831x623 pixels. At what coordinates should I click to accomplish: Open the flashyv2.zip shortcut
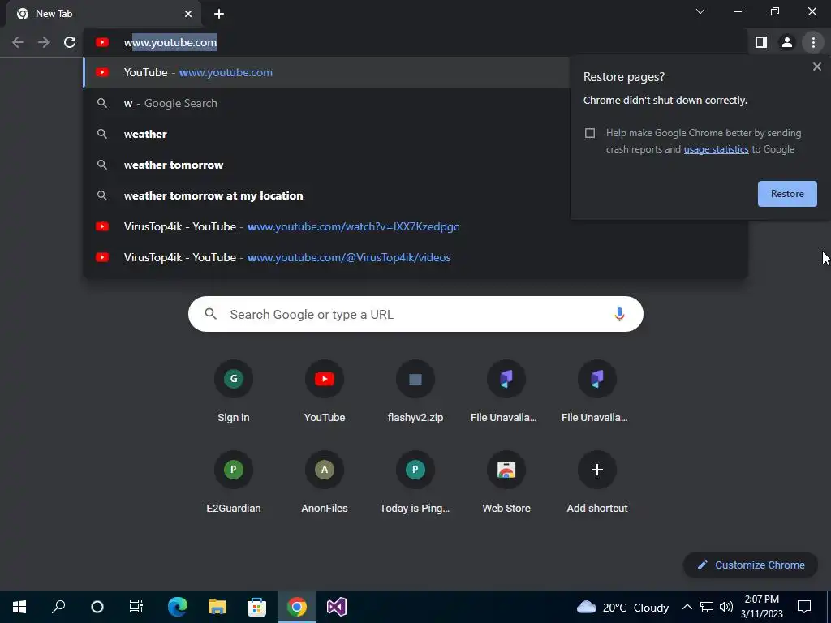tap(415, 392)
